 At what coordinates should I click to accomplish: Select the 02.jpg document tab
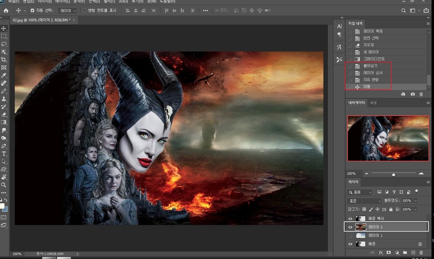point(41,20)
